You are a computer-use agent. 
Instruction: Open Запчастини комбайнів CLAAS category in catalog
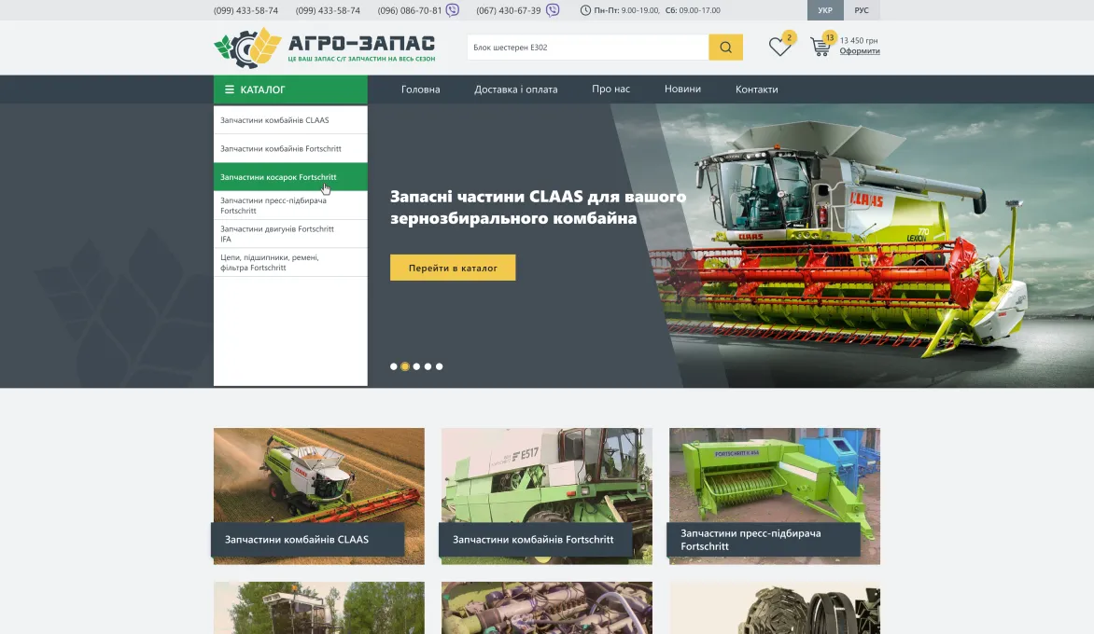290,120
